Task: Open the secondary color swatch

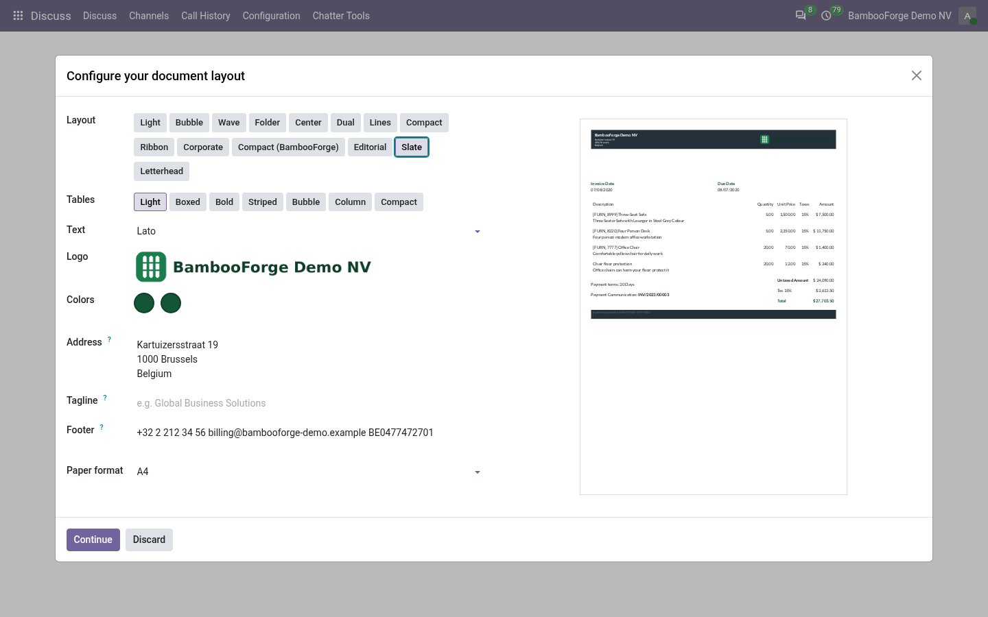Action: [x=171, y=303]
